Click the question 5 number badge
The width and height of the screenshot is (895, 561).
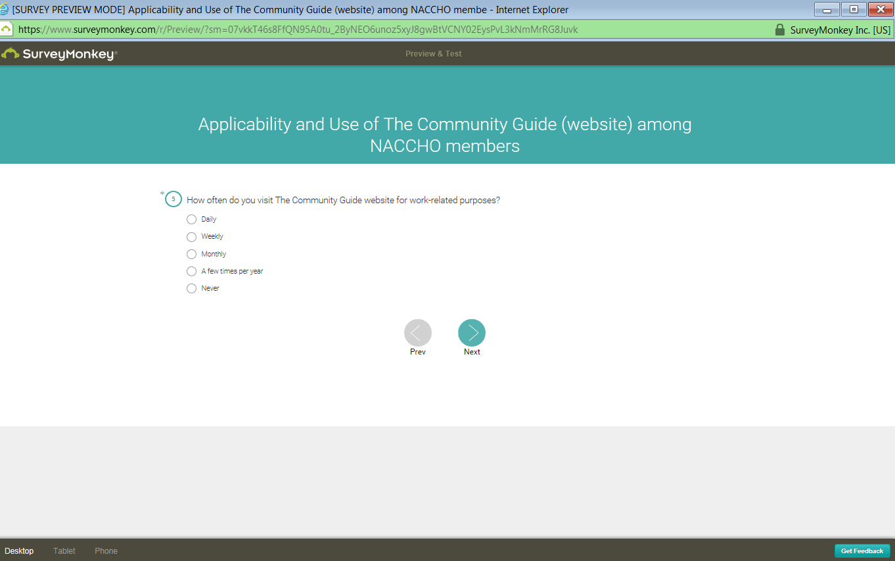pyautogui.click(x=173, y=199)
